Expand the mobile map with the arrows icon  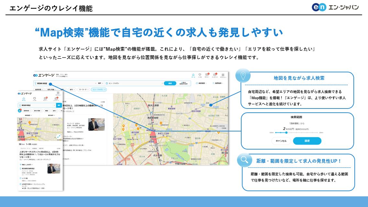(59, 136)
